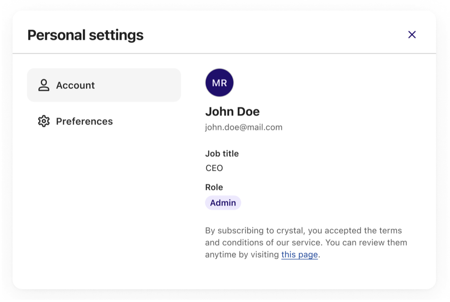Select the Account tab label

tap(75, 85)
